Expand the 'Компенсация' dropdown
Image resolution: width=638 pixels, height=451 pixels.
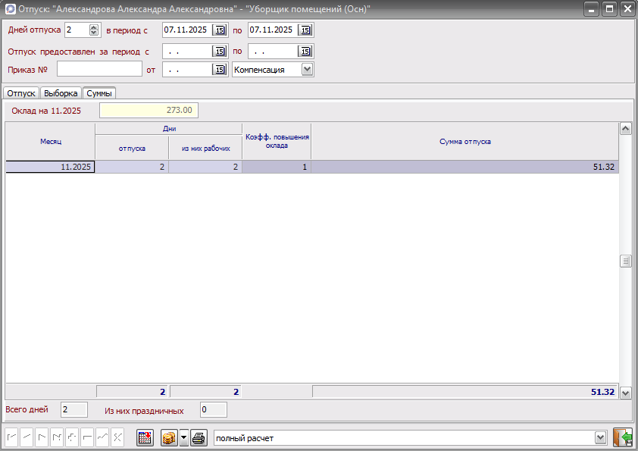307,70
